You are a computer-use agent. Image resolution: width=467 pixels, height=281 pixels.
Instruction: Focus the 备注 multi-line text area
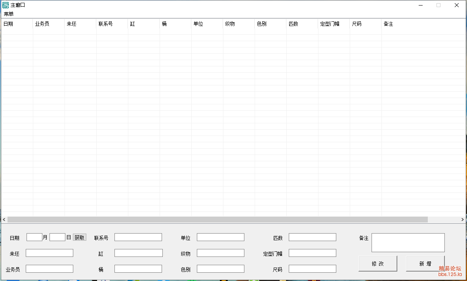pyautogui.click(x=408, y=242)
